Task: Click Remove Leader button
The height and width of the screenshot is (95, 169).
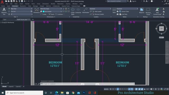Action: [98, 14]
